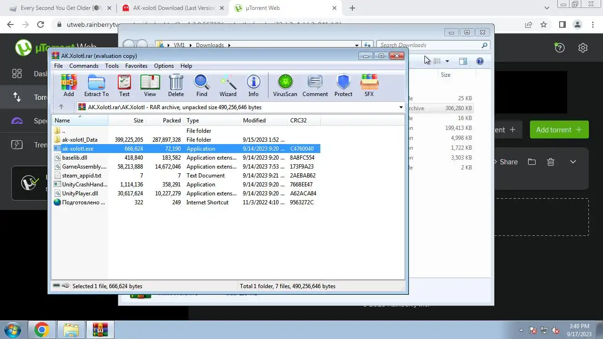Viewport: 603px width, 339px height.
Task: Open µTorrent Web settings gear
Action: click(583, 48)
